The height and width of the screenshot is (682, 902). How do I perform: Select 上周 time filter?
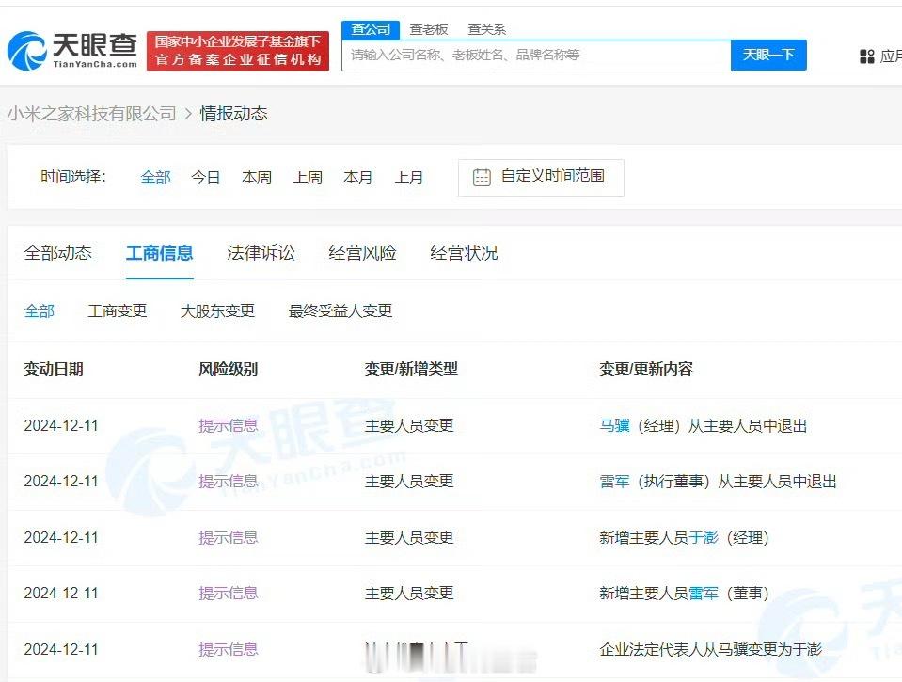308,177
